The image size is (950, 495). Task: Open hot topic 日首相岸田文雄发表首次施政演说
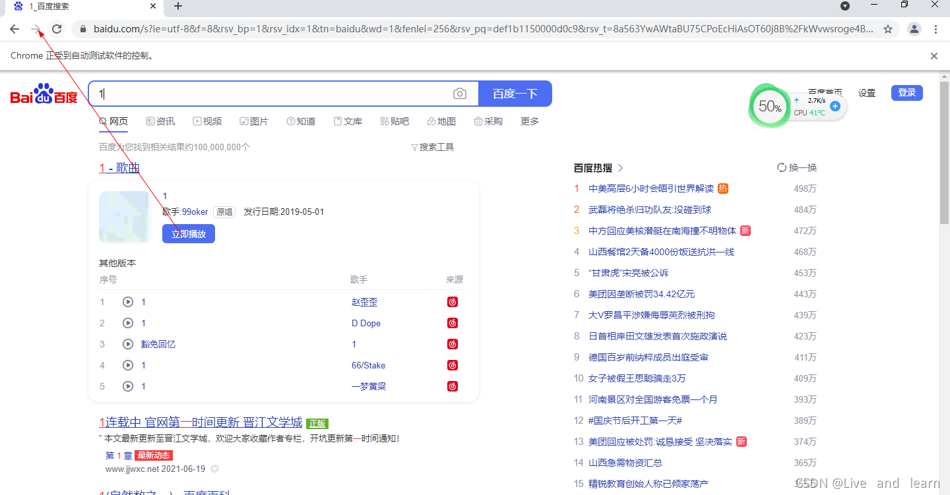658,336
